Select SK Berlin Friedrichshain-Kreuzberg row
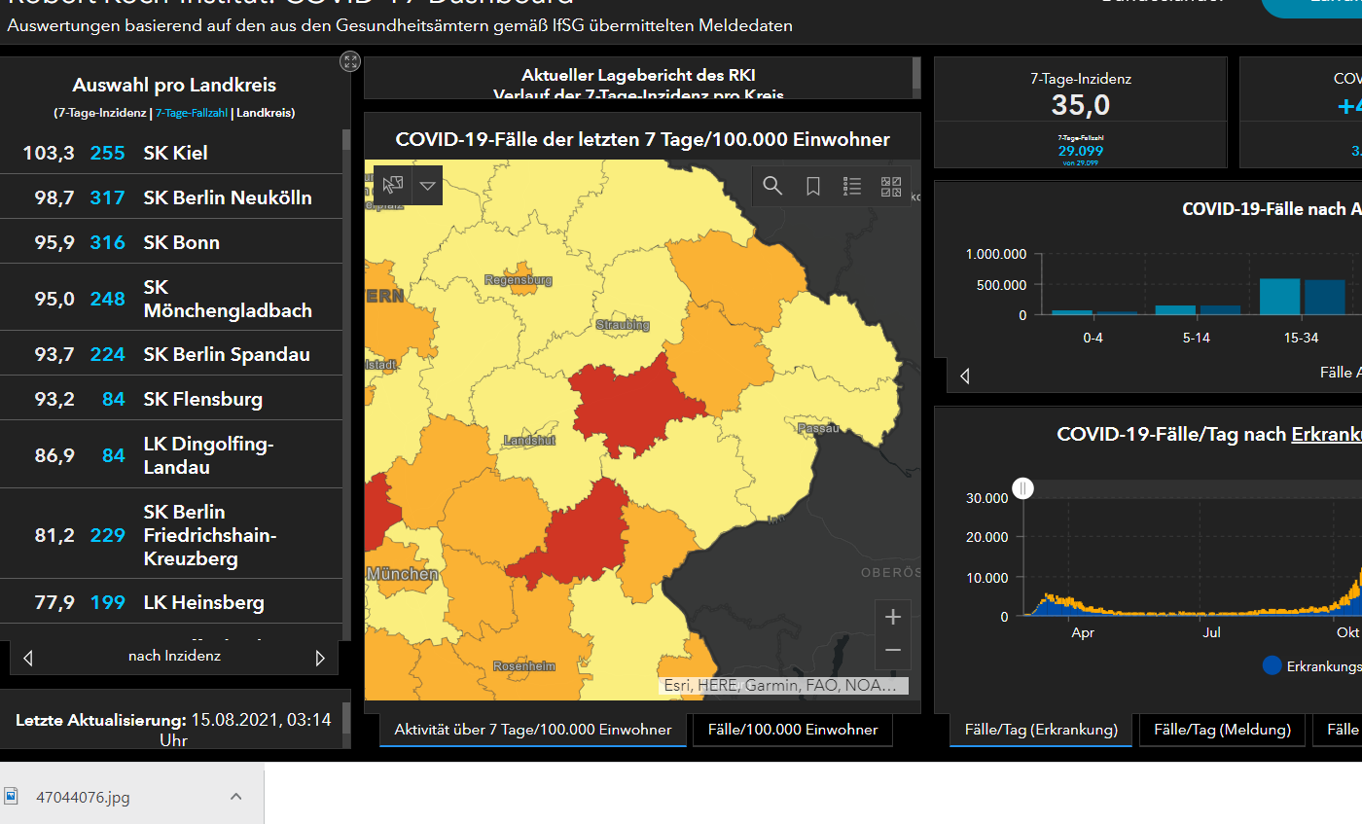 171,535
